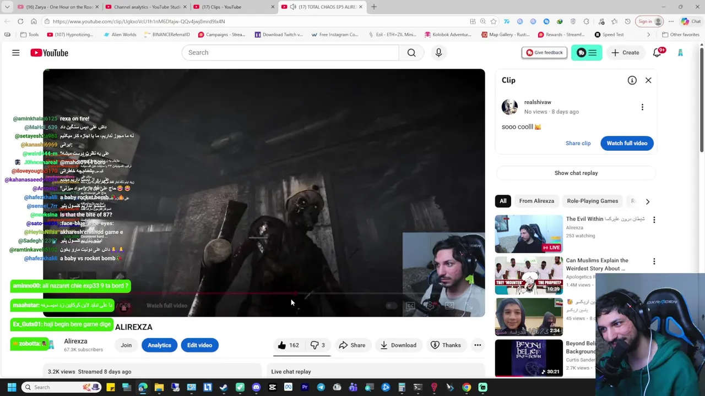Open options for Can Muslims Explain video
This screenshot has width=705, height=396.
654,262
